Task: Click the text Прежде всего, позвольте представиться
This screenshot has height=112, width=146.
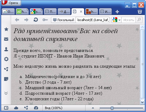Action: tap(53, 51)
